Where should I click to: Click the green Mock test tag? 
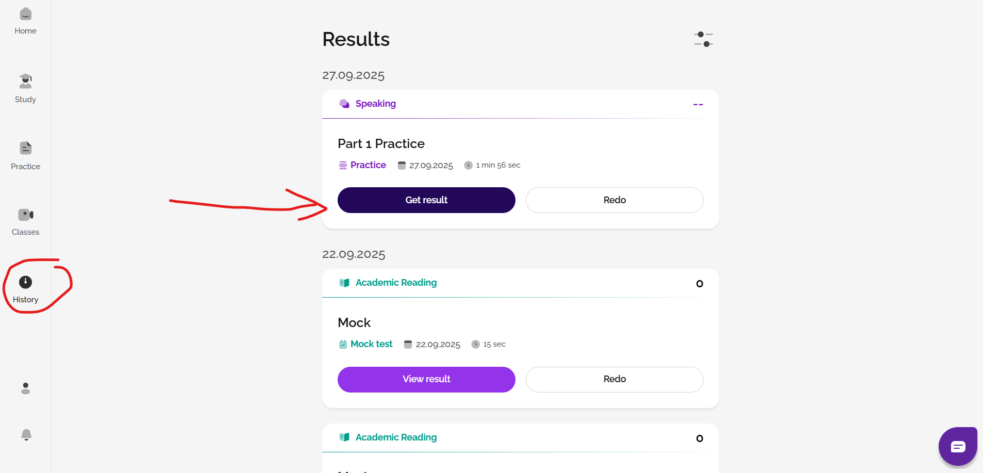(371, 344)
